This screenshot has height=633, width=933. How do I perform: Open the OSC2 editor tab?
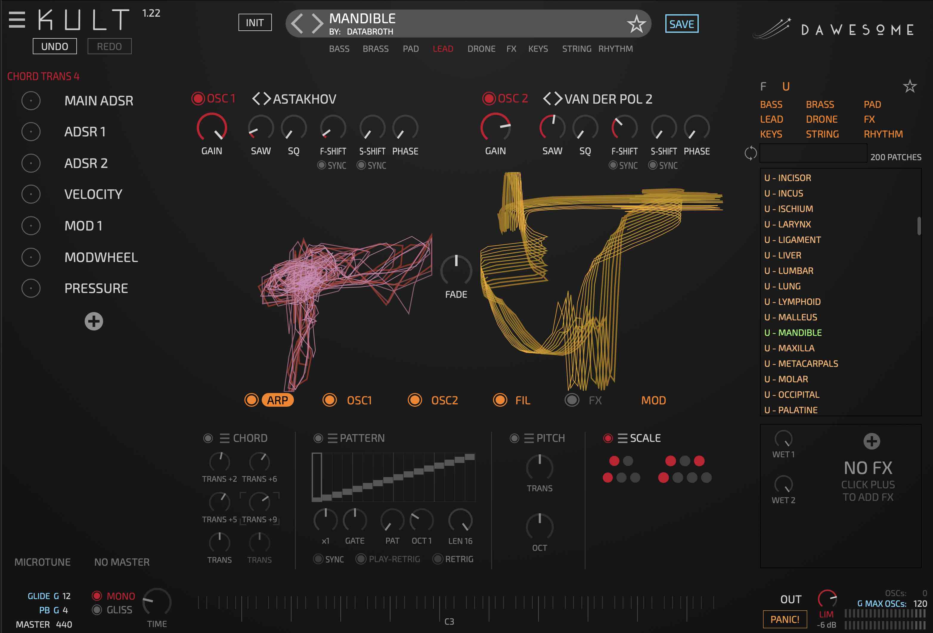click(444, 400)
